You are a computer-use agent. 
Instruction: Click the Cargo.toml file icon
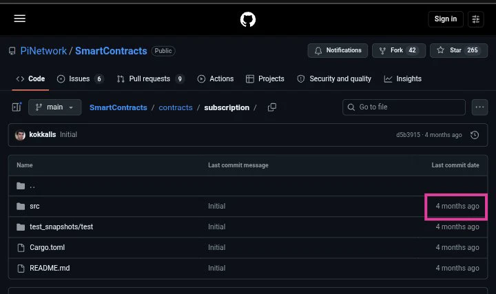click(21, 248)
